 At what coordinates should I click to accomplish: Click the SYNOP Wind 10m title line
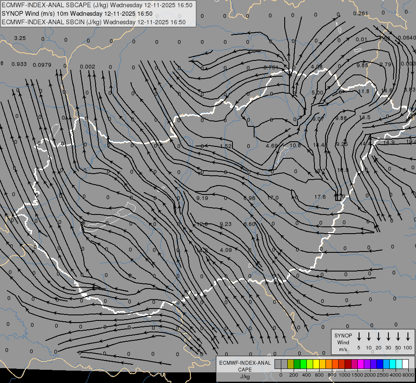(77, 14)
